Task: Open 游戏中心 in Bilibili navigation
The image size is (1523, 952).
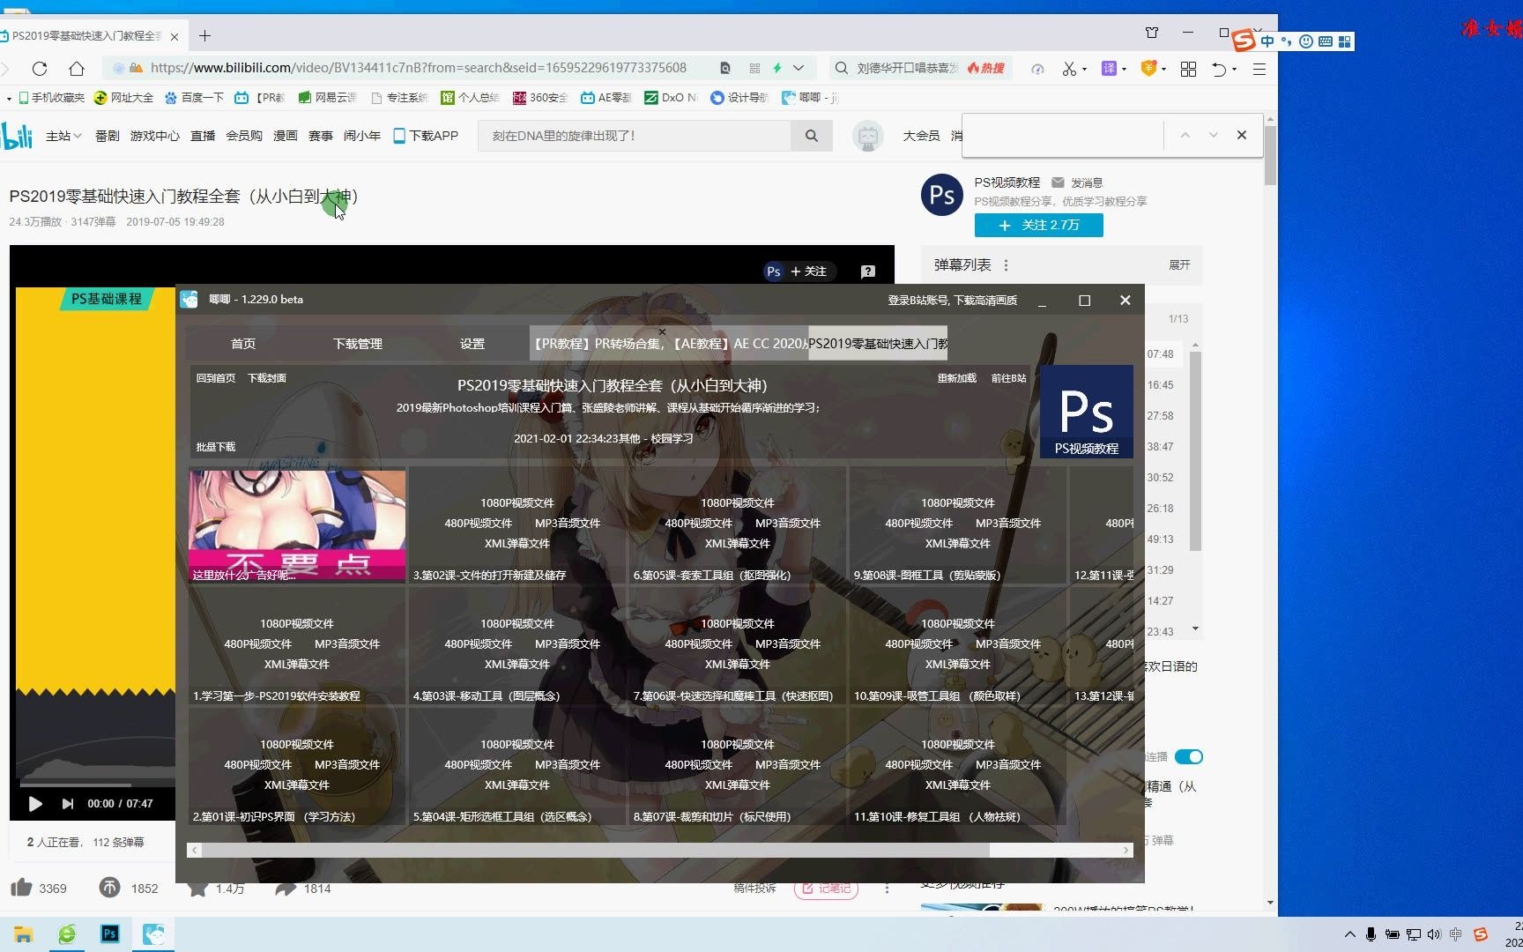Action: [x=155, y=136]
